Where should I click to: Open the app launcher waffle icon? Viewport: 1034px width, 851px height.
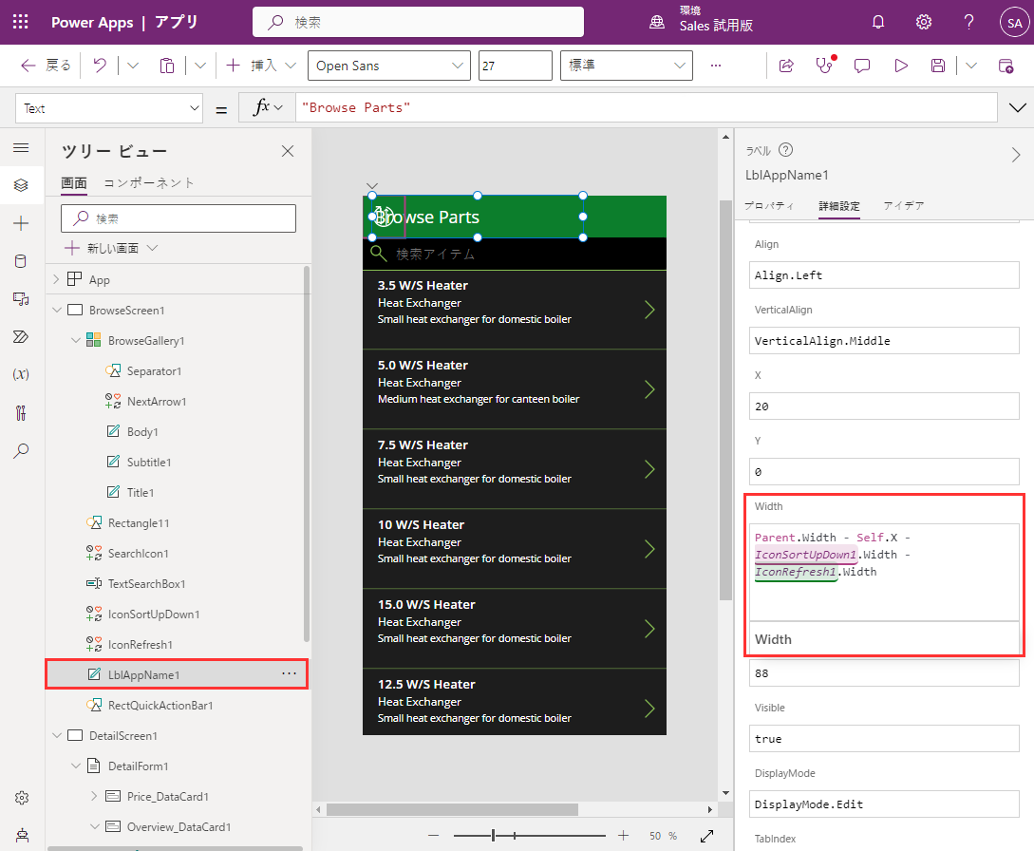[x=21, y=22]
